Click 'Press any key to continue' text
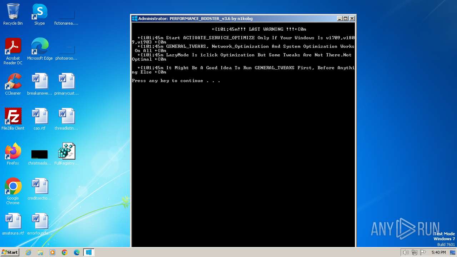This screenshot has height=257, width=457. coord(176,81)
